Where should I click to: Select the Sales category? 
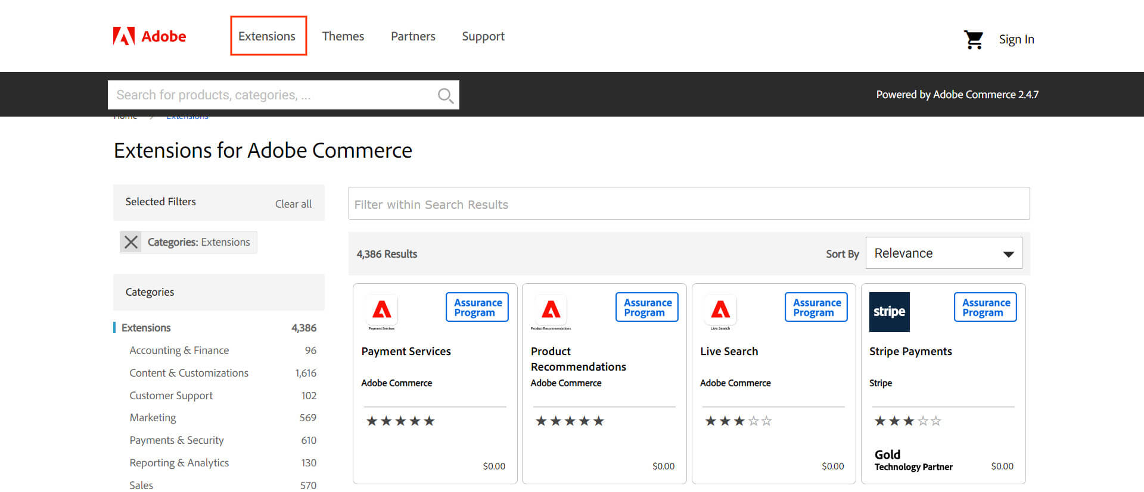pos(141,485)
